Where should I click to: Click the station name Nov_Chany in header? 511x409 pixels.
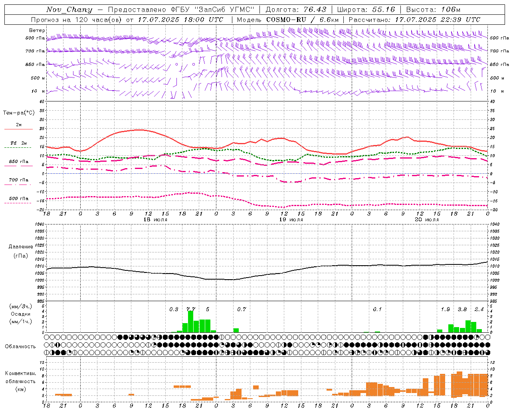tap(69, 10)
